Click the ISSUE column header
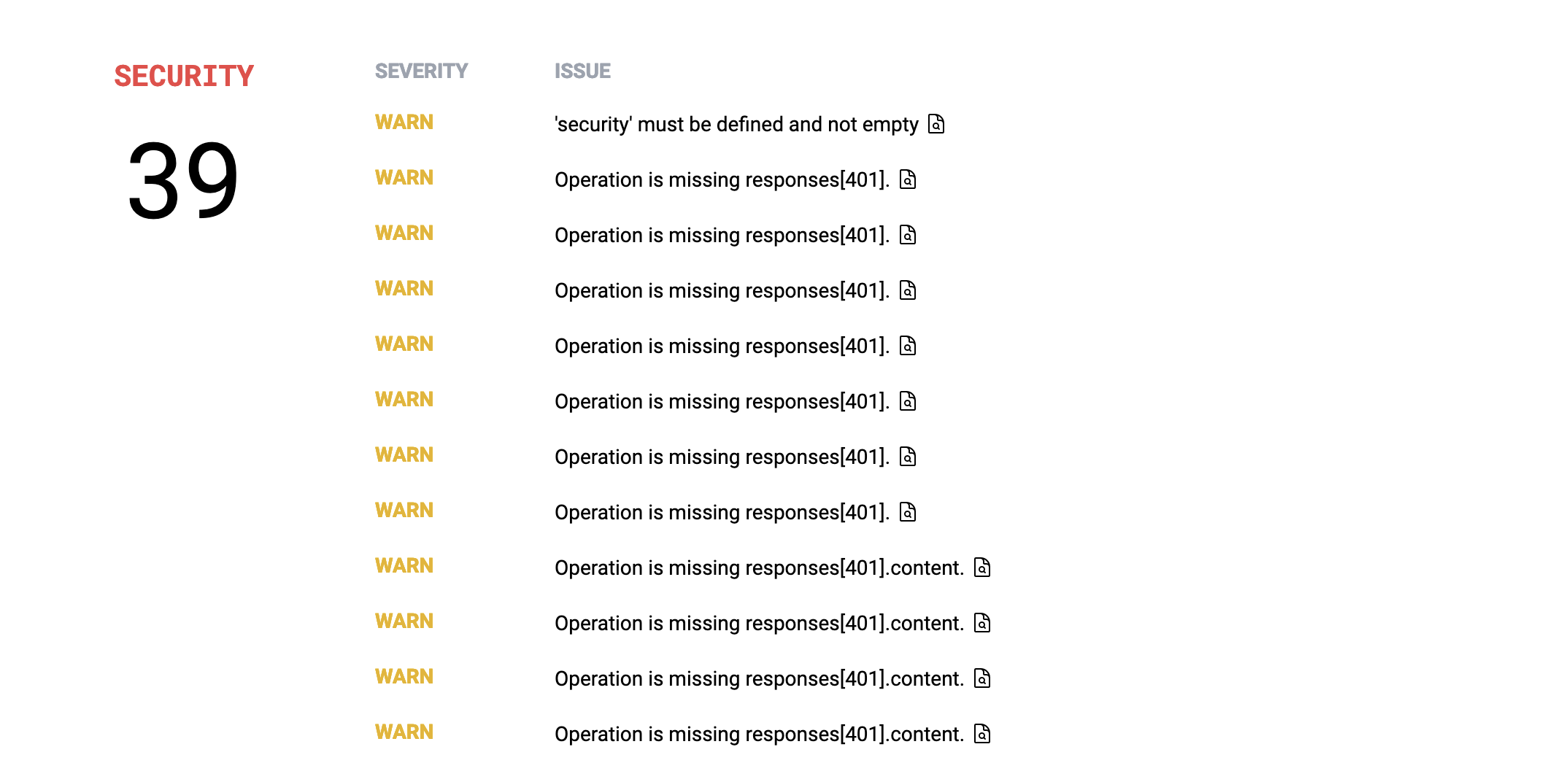This screenshot has width=1566, height=763. [582, 71]
